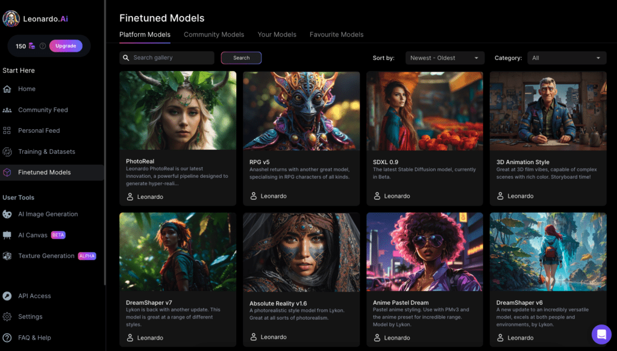
Task: Click the BETA badge next to AI Canvas
Action: (58, 235)
